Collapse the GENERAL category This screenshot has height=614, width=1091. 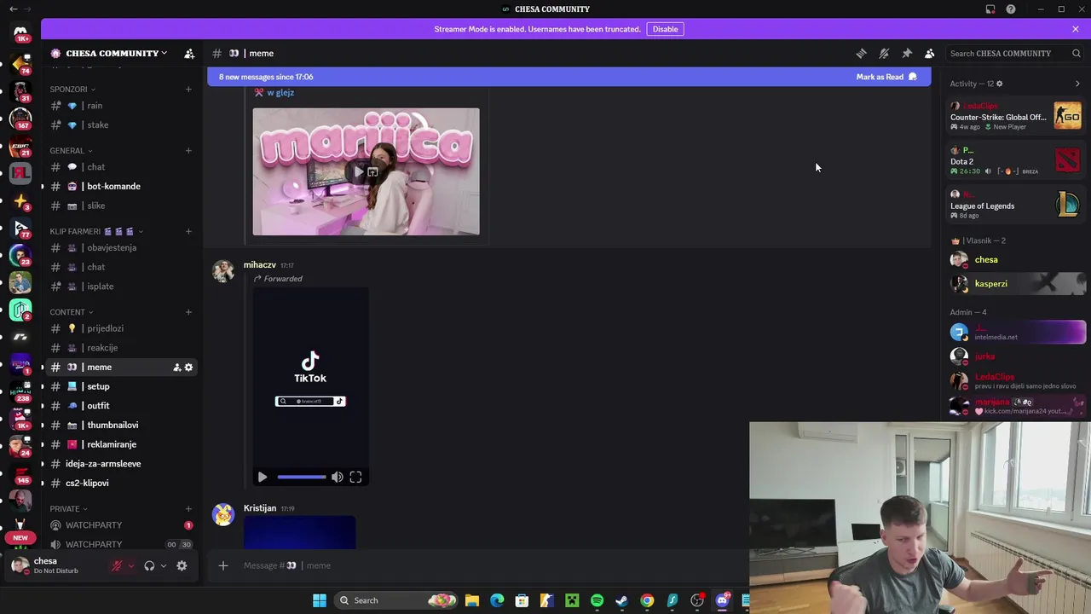pos(71,150)
